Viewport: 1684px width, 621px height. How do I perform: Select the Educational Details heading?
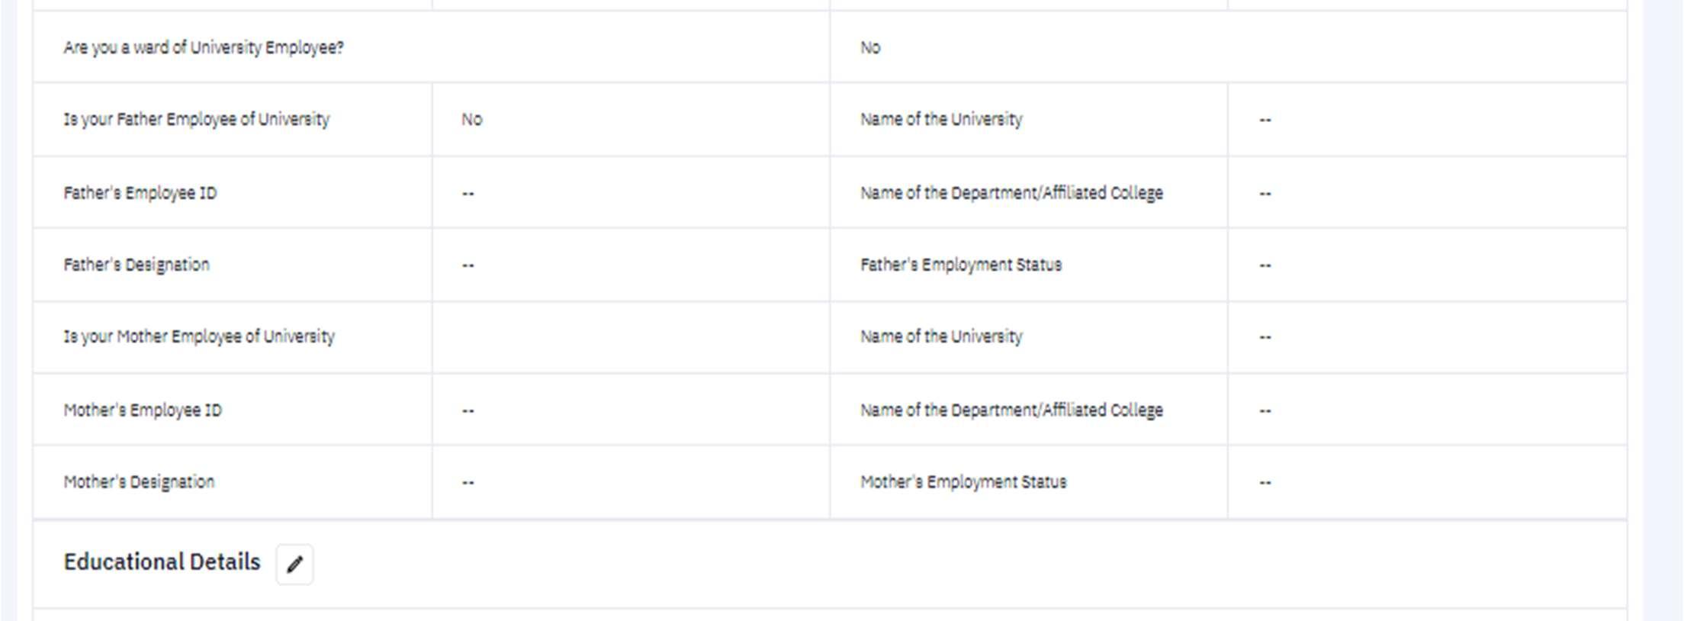(x=162, y=562)
